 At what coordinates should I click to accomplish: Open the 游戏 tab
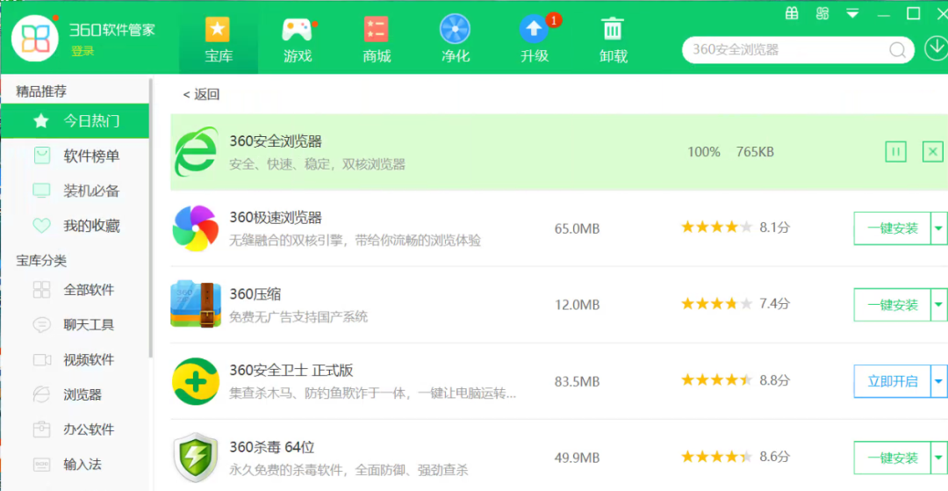(x=298, y=38)
